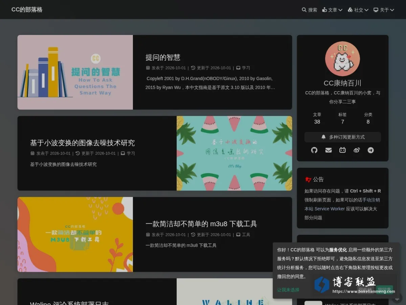
Task: Open the 学习 category on the 提问的智慧 post
Action: tap(246, 68)
